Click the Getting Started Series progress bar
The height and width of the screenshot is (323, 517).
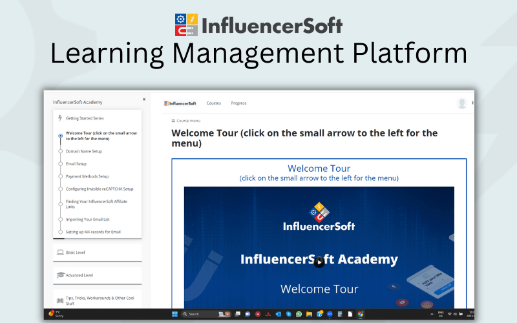tap(98, 238)
